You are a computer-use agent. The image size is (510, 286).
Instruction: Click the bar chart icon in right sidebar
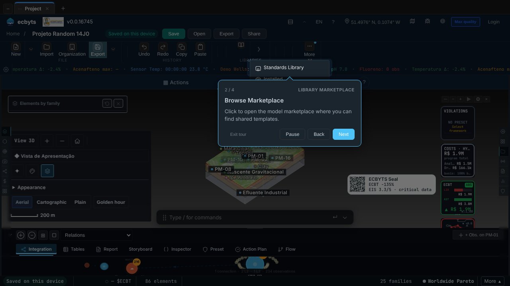(x=503, y=181)
